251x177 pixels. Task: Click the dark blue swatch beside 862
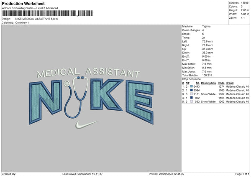tap(192, 98)
